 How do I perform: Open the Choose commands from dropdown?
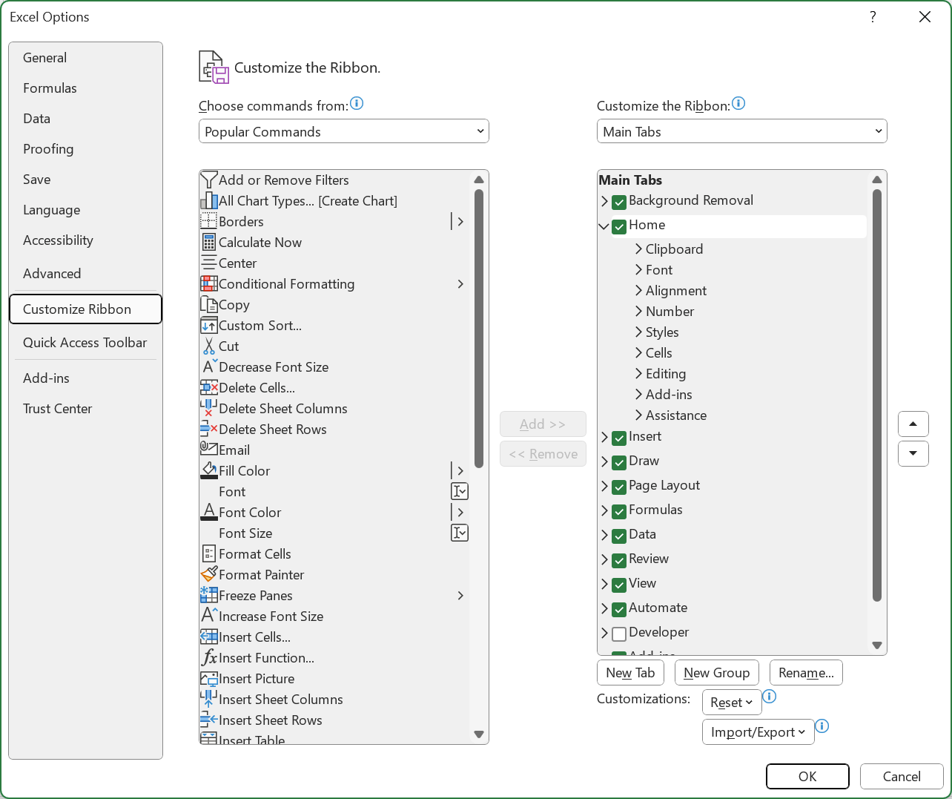(x=344, y=131)
